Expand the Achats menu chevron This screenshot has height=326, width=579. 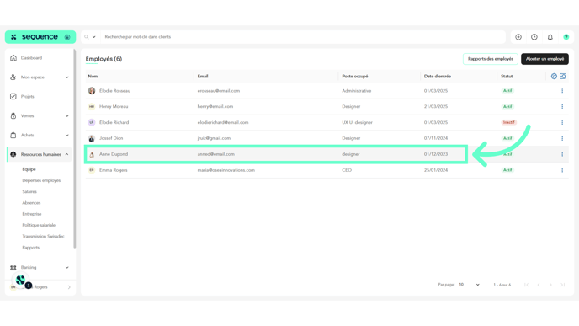pos(66,135)
